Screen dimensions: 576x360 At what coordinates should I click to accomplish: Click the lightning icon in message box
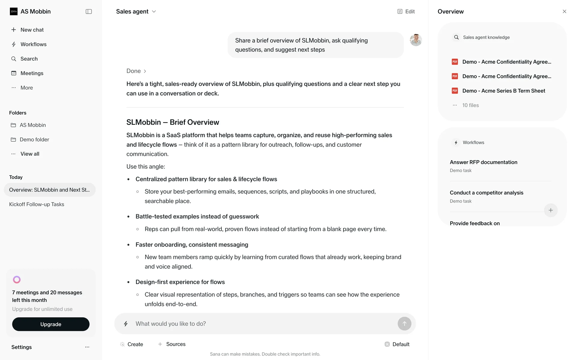click(x=126, y=324)
